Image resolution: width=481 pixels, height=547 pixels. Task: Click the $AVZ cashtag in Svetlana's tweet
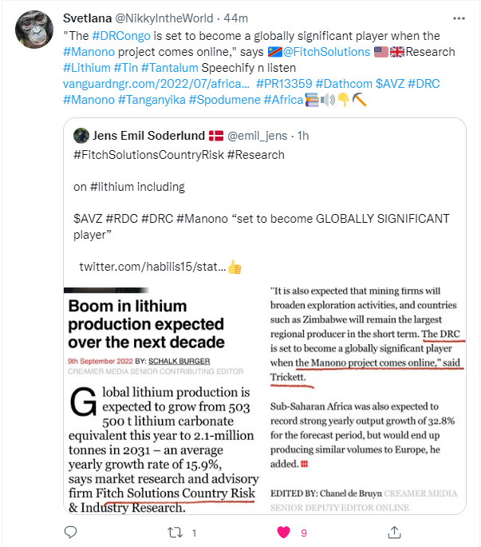tap(390, 84)
